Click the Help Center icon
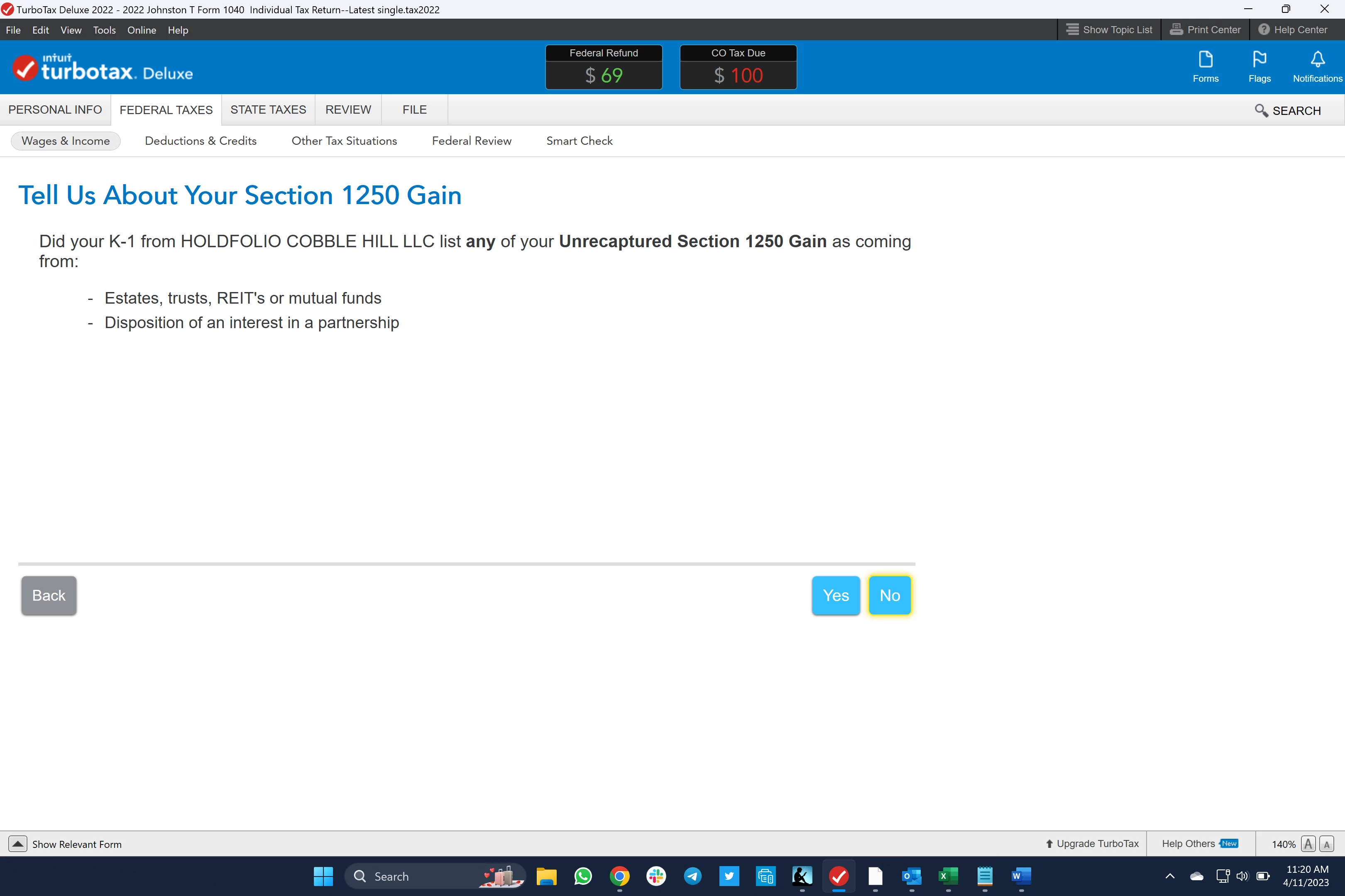 [x=1263, y=30]
